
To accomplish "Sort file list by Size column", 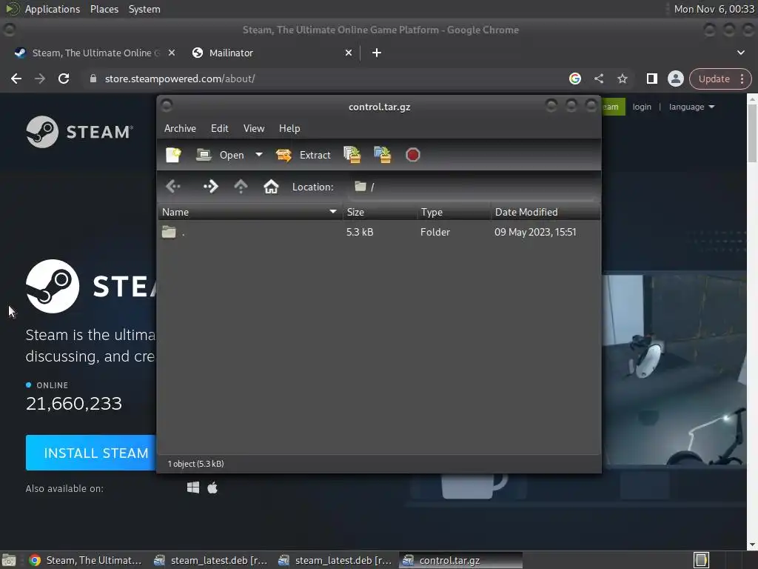I will click(x=380, y=212).
